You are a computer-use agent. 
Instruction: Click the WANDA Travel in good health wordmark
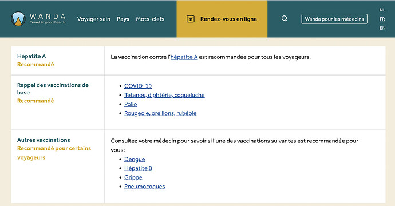pyautogui.click(x=48, y=19)
